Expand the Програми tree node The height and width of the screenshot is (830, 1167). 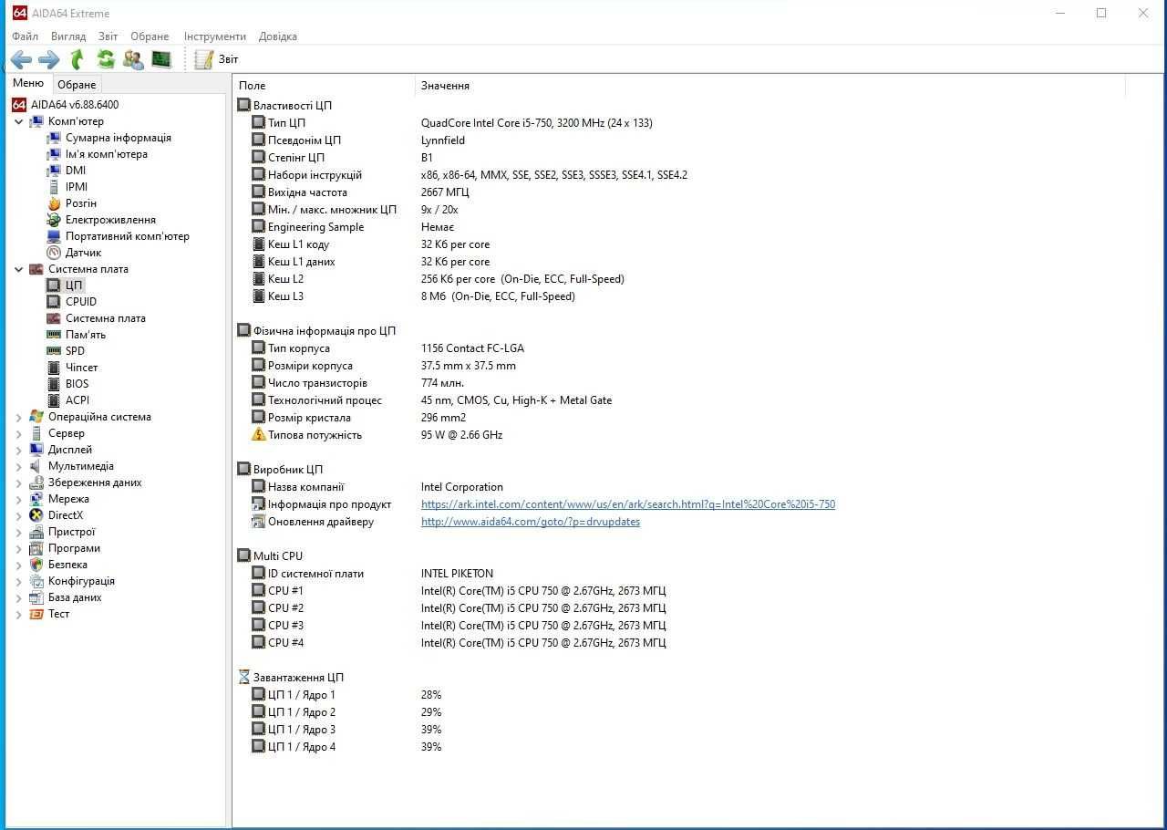point(18,548)
